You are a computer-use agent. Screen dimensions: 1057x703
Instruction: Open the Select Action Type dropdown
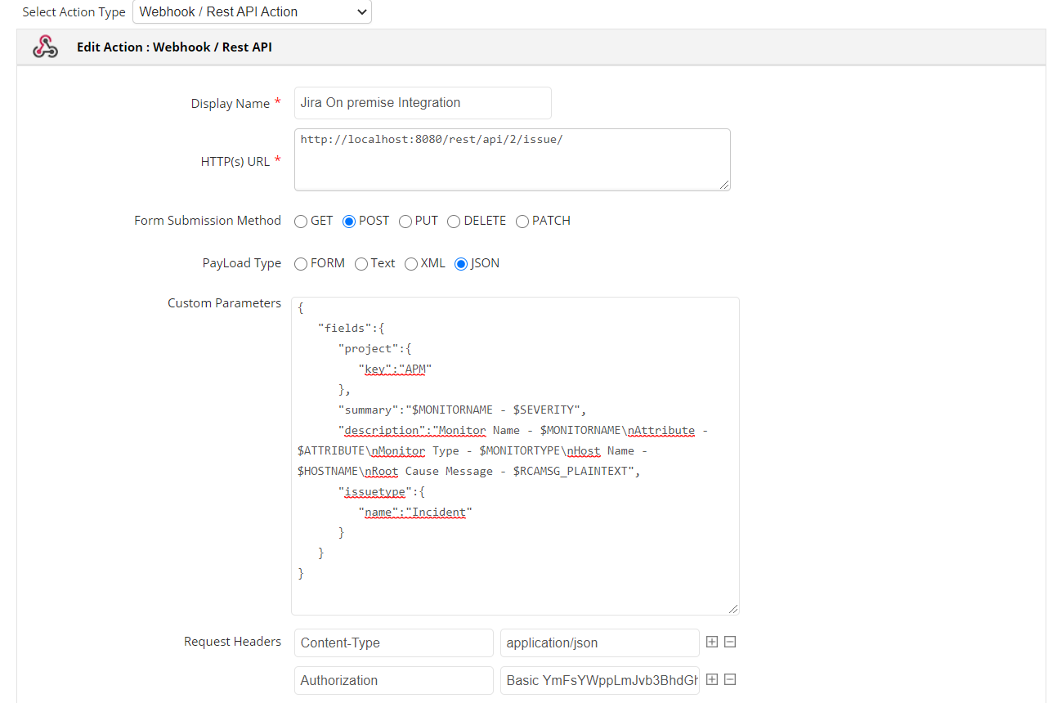point(252,11)
